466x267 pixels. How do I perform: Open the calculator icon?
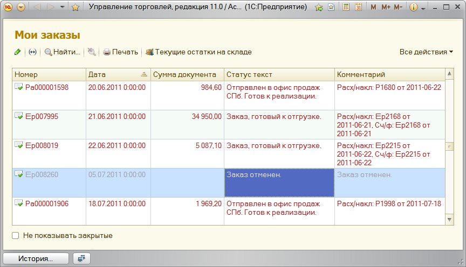click(346, 7)
